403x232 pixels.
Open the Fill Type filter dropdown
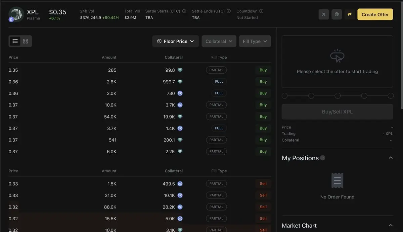click(255, 41)
